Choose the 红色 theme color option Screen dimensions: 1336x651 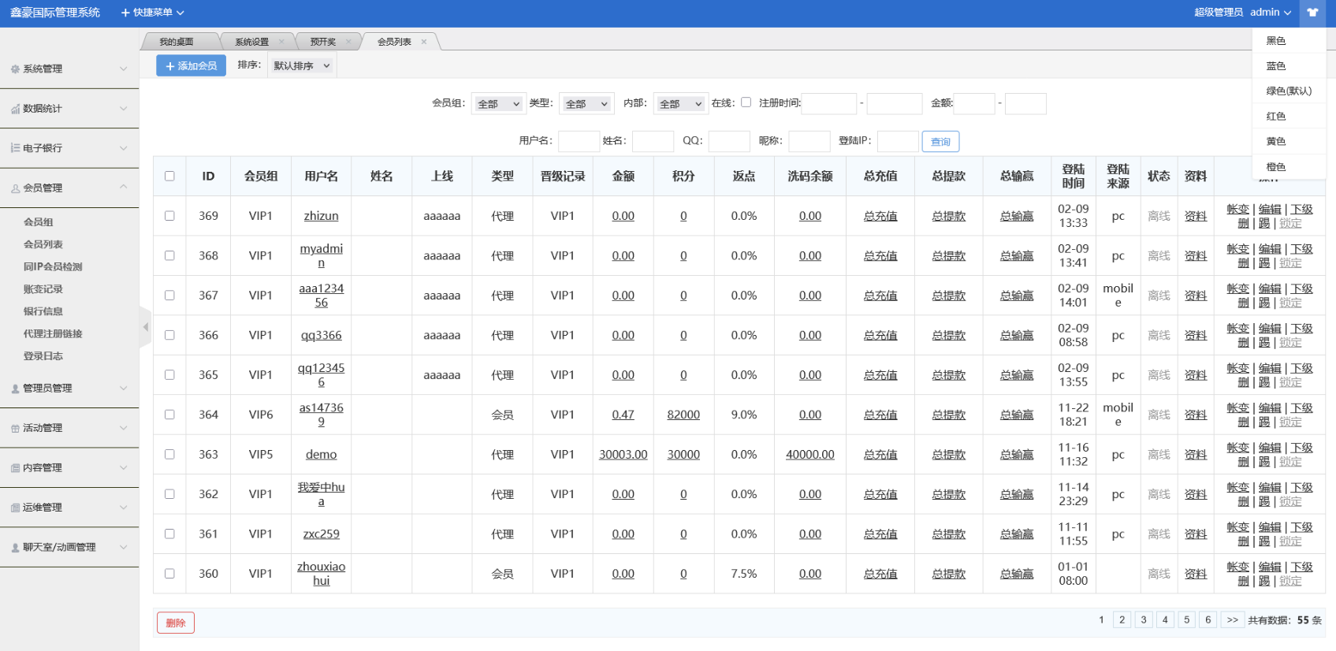[1276, 117]
